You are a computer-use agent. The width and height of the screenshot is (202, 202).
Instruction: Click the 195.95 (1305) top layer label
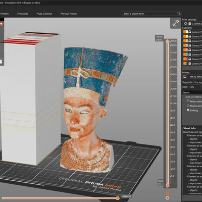tap(159, 38)
